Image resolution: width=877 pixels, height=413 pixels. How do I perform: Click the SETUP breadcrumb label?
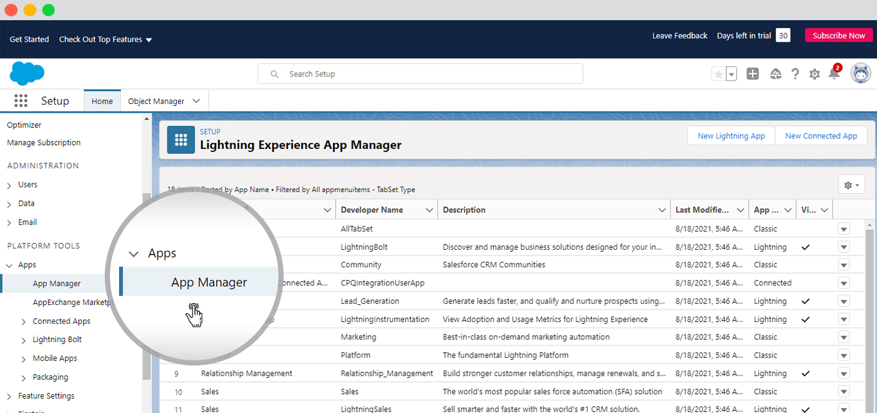pyautogui.click(x=210, y=131)
